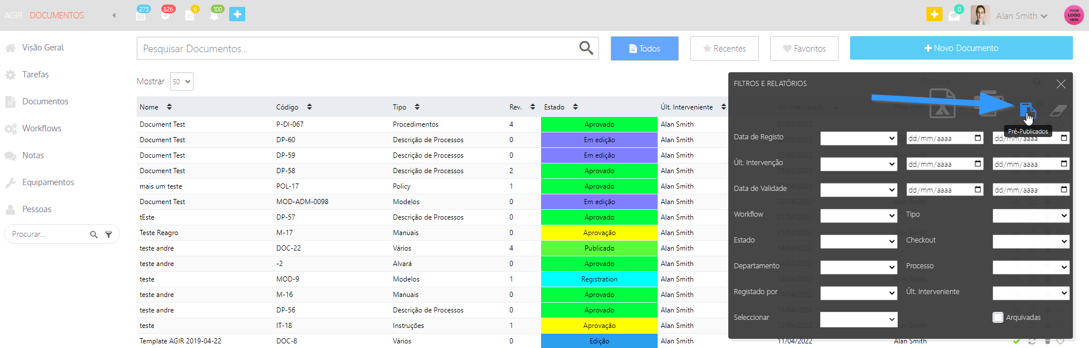The height and width of the screenshot is (348, 1089).
Task: Open the Registado por dropdown
Action: 859,293
